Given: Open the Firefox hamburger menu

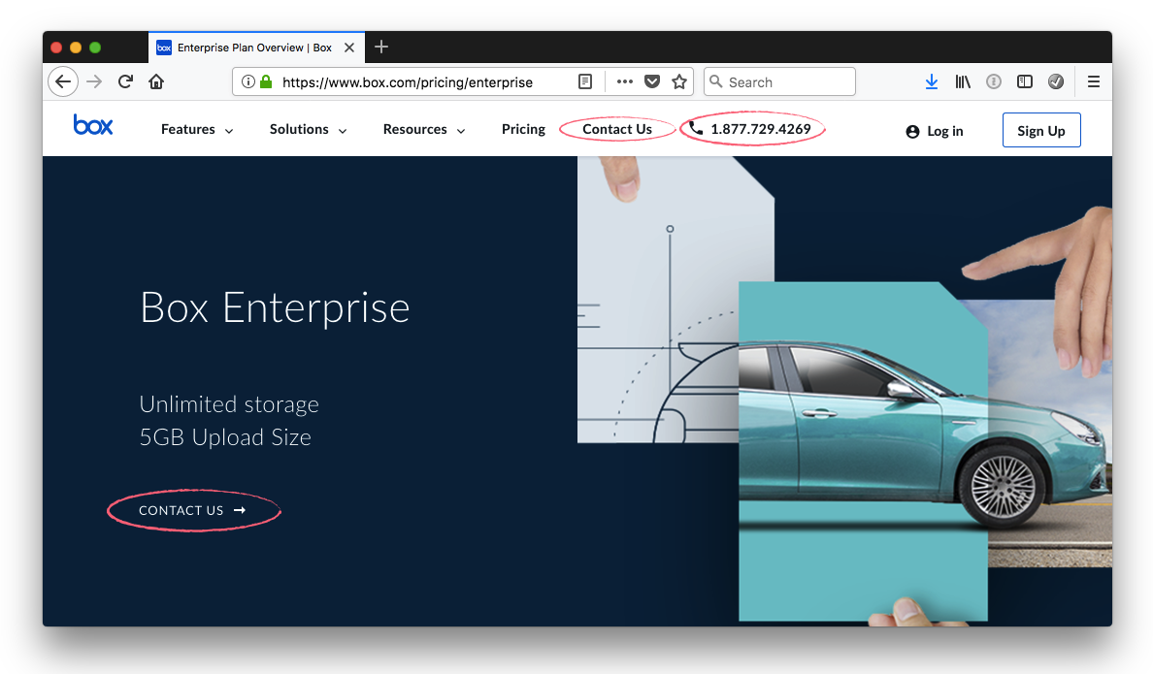Looking at the screenshot, I should (1094, 81).
